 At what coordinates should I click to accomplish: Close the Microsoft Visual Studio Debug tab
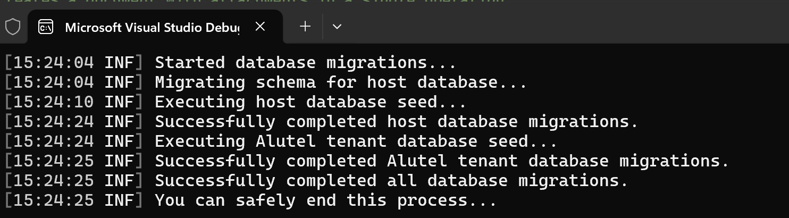pos(260,27)
